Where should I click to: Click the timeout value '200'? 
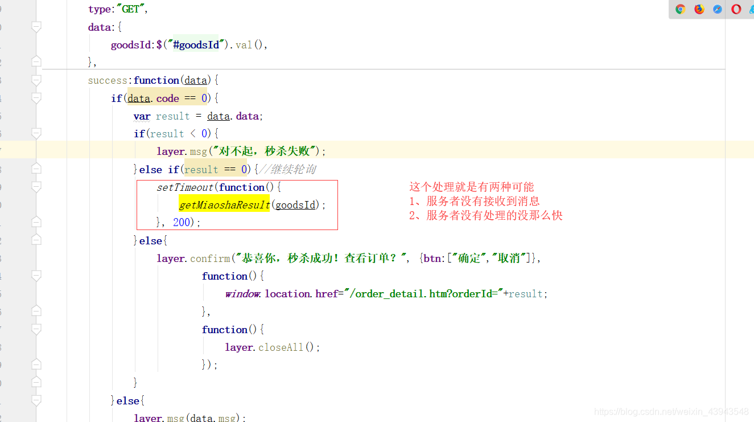(182, 223)
